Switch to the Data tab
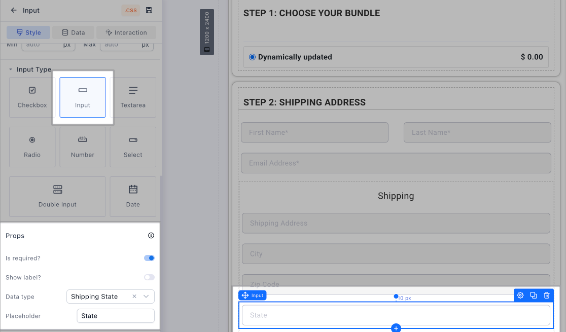The height and width of the screenshot is (332, 566). [73, 32]
